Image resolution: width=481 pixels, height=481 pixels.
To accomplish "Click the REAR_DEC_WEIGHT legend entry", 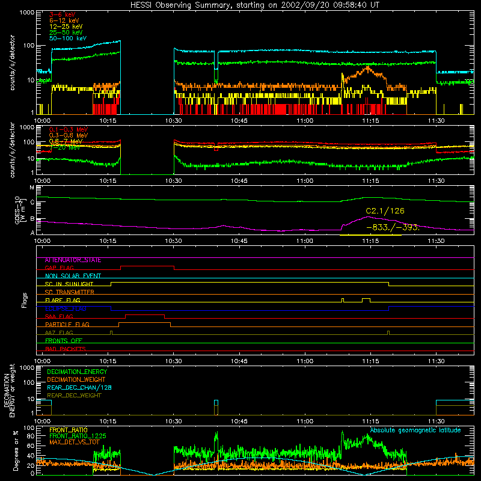I will click(x=74, y=396).
